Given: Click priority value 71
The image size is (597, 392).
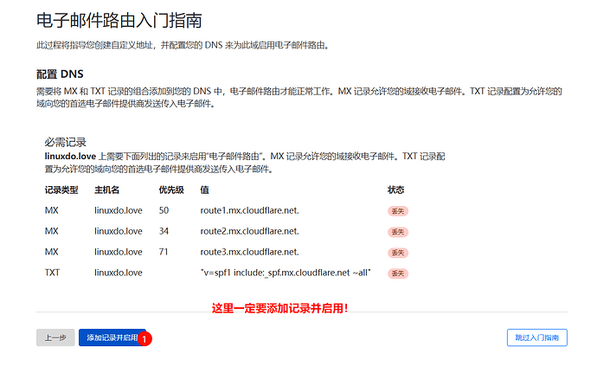Looking at the screenshot, I should click(x=164, y=252).
